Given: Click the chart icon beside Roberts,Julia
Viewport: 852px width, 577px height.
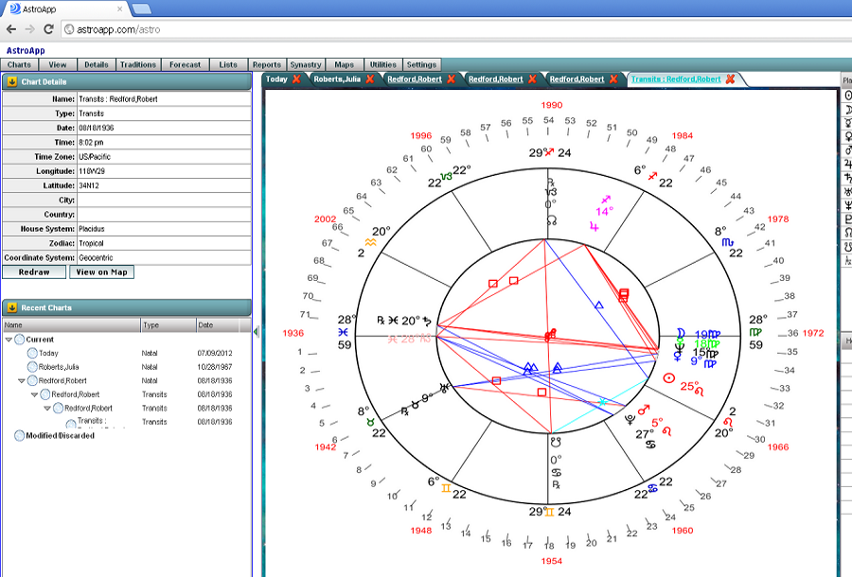Looking at the screenshot, I should [32, 367].
